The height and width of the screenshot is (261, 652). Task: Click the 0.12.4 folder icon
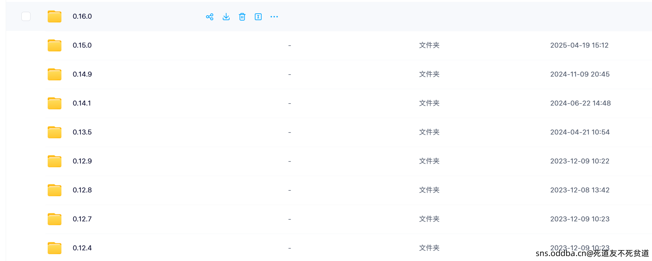point(55,248)
